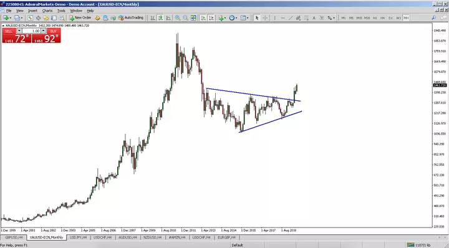This screenshot has width=449, height=248.
Task: Switch to the GBPUSD,H4 chart tab
Action: [14, 237]
